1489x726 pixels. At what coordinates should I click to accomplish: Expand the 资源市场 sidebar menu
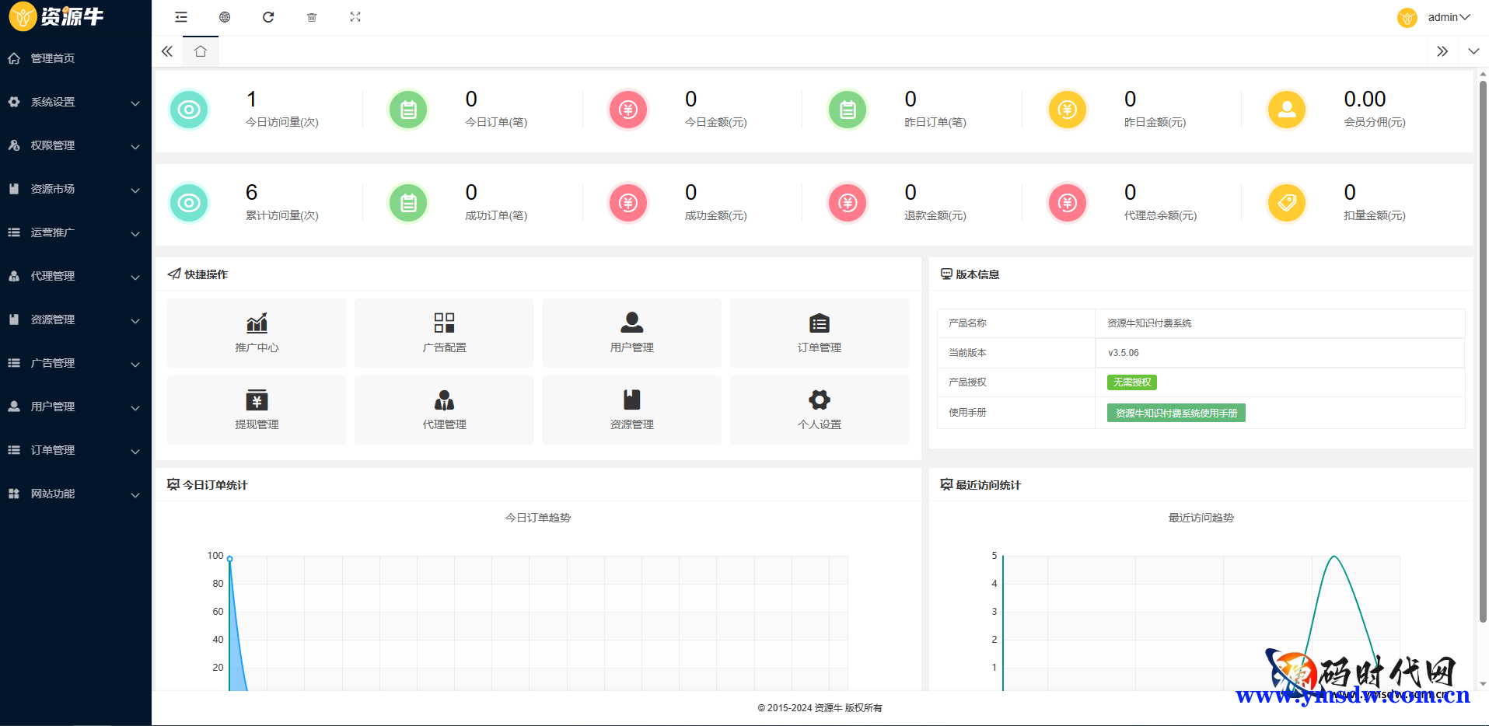coord(75,189)
